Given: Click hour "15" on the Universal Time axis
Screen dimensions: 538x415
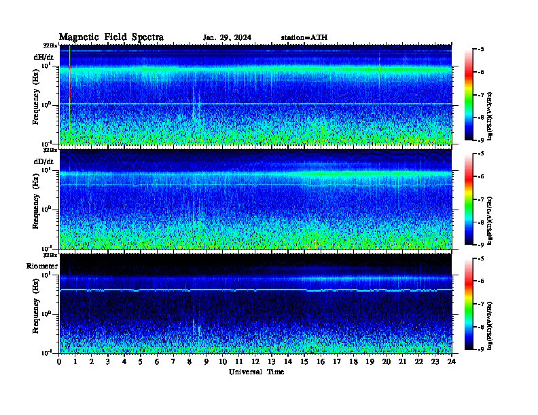Looking at the screenshot, I should coord(304,362).
